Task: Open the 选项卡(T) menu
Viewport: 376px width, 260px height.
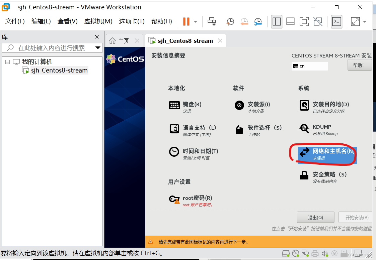Action: tap(132, 21)
